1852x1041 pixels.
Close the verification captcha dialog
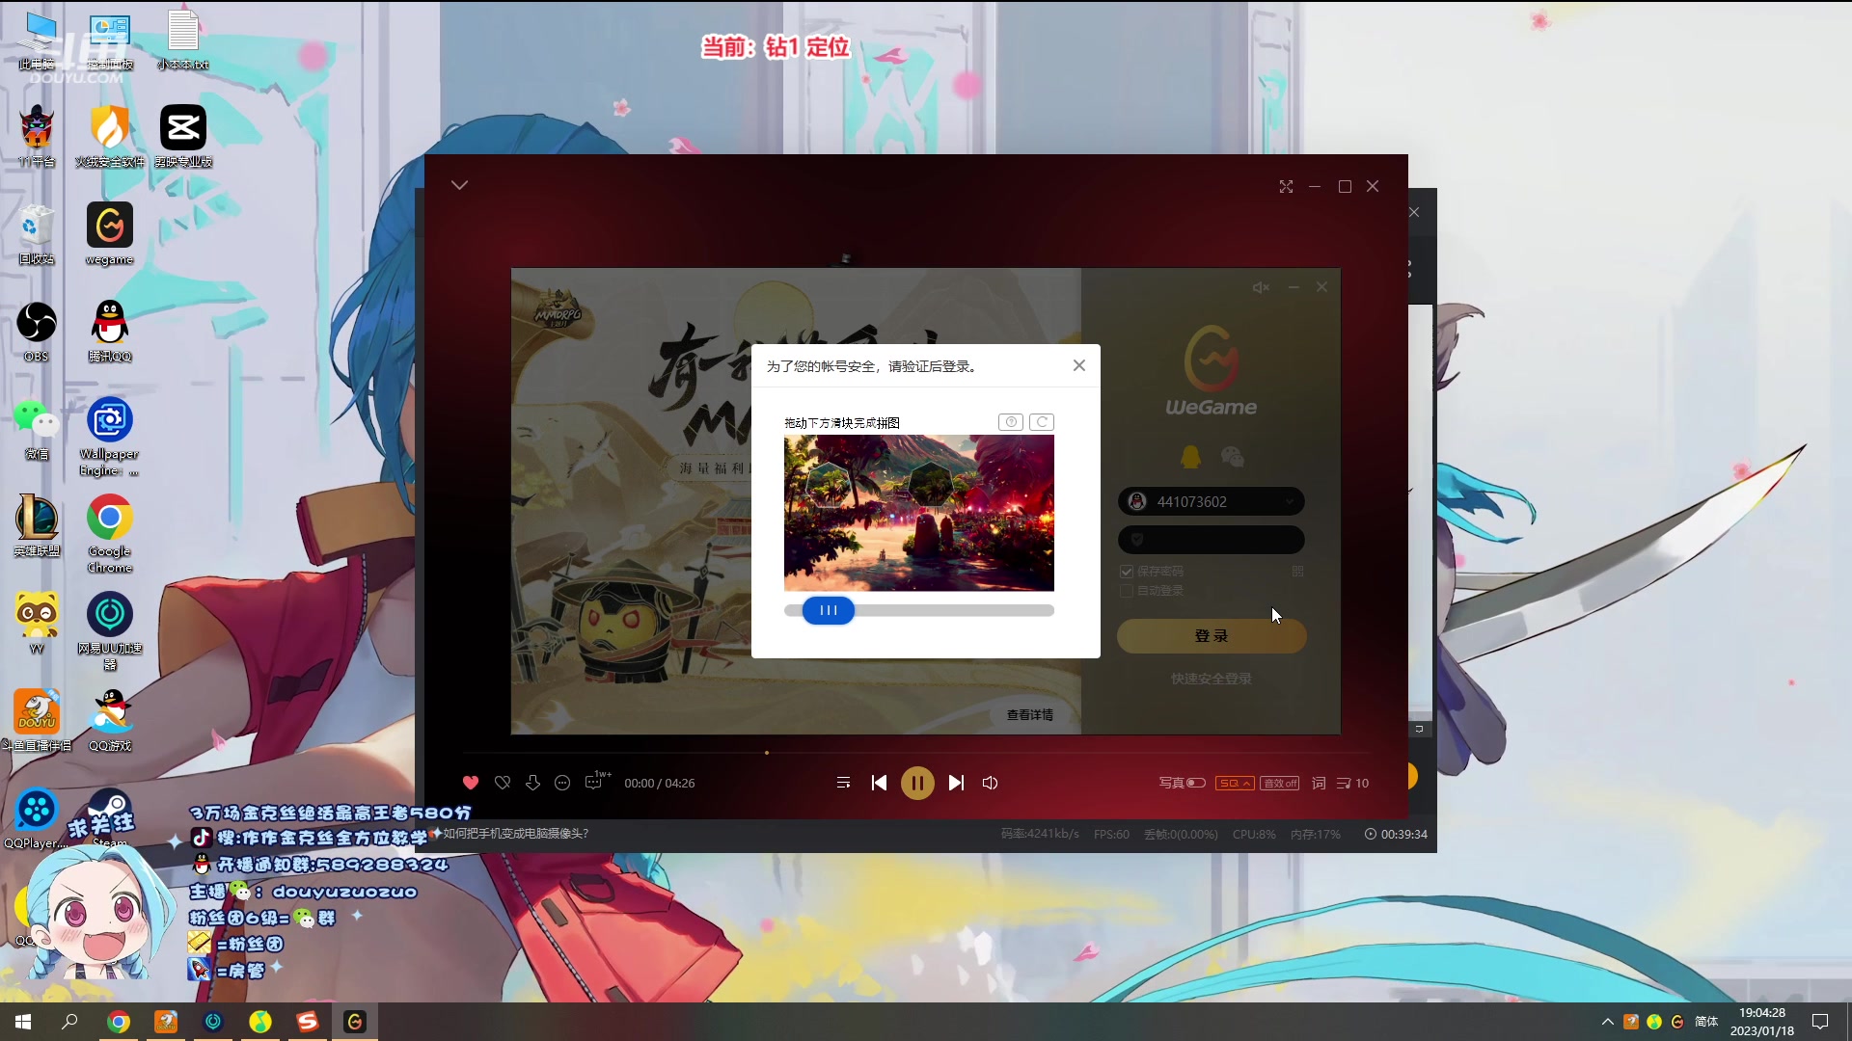pyautogui.click(x=1079, y=365)
